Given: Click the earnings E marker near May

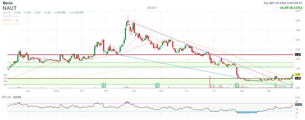Looking at the screenshot, I should pos(157,85).
